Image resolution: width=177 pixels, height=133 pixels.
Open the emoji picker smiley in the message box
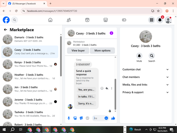coord(106,118)
